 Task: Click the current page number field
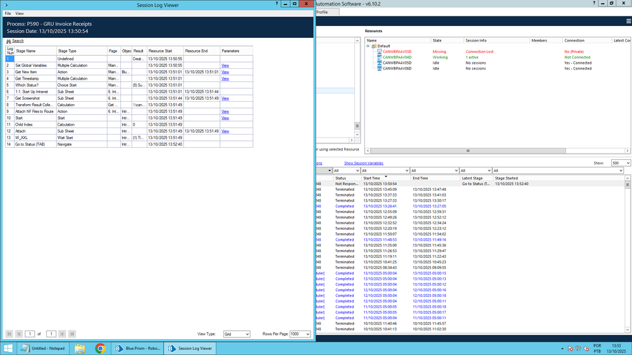tap(30, 334)
